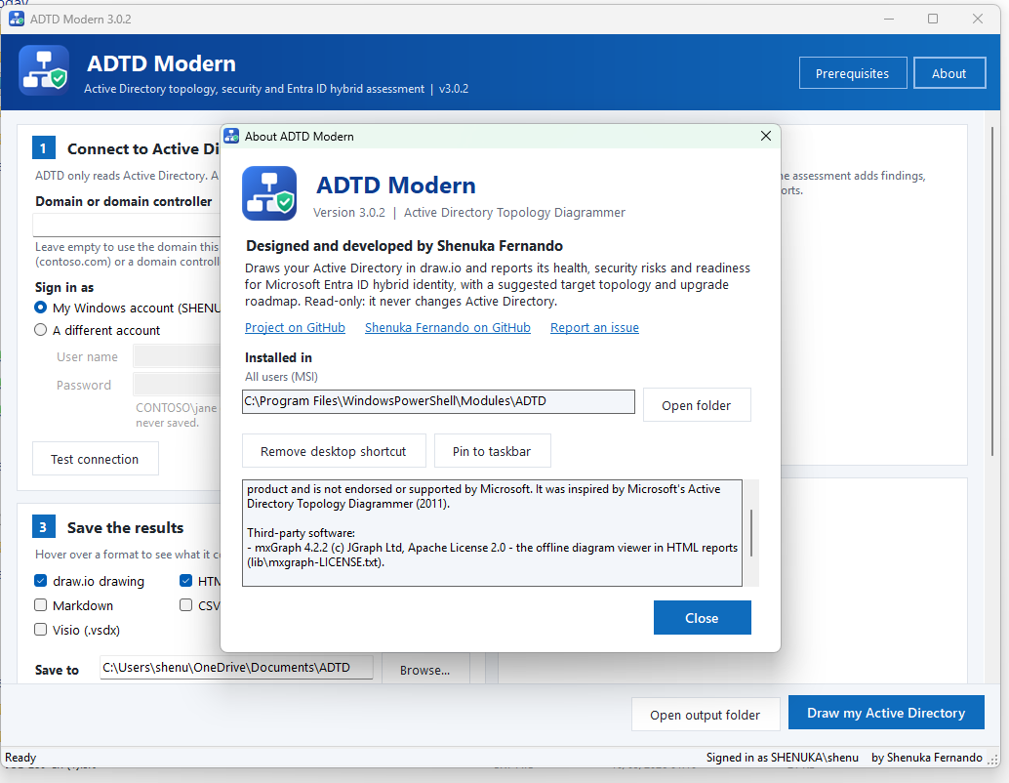The height and width of the screenshot is (783, 1009).
Task: Click the User name field
Action: (177, 356)
